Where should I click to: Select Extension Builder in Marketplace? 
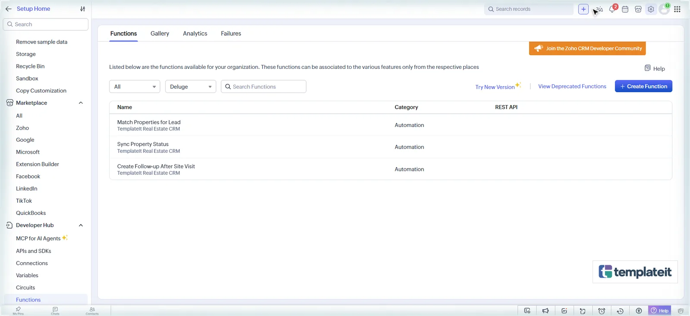pyautogui.click(x=38, y=164)
